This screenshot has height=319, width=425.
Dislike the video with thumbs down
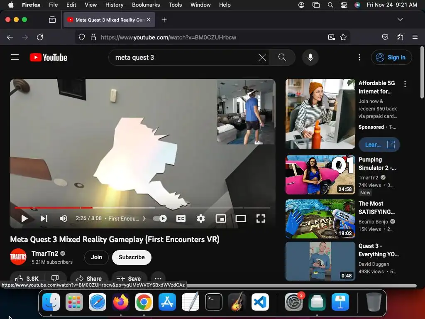(x=55, y=278)
